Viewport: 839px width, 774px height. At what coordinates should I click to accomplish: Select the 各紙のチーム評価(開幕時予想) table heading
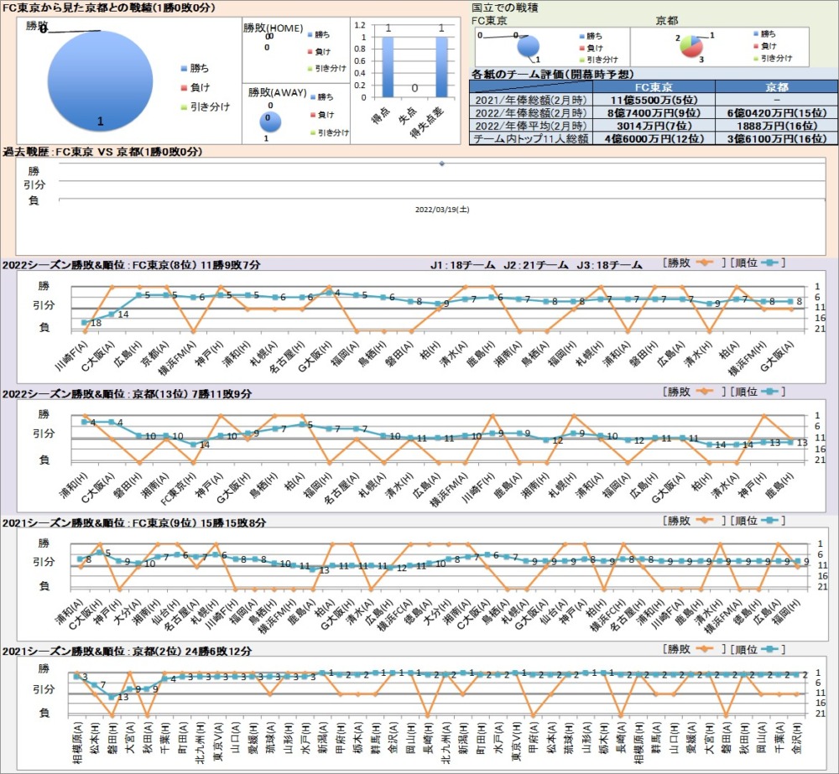[x=552, y=75]
